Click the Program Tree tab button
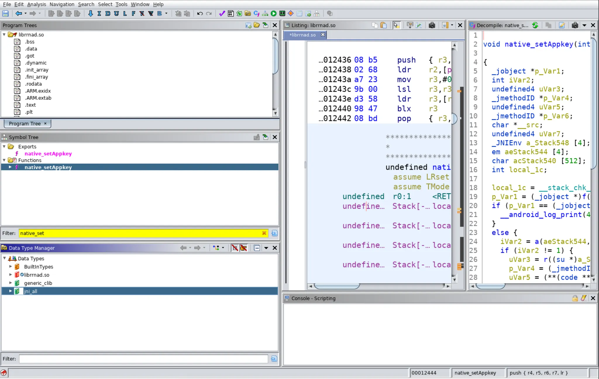This screenshot has height=379, width=599. pos(25,124)
